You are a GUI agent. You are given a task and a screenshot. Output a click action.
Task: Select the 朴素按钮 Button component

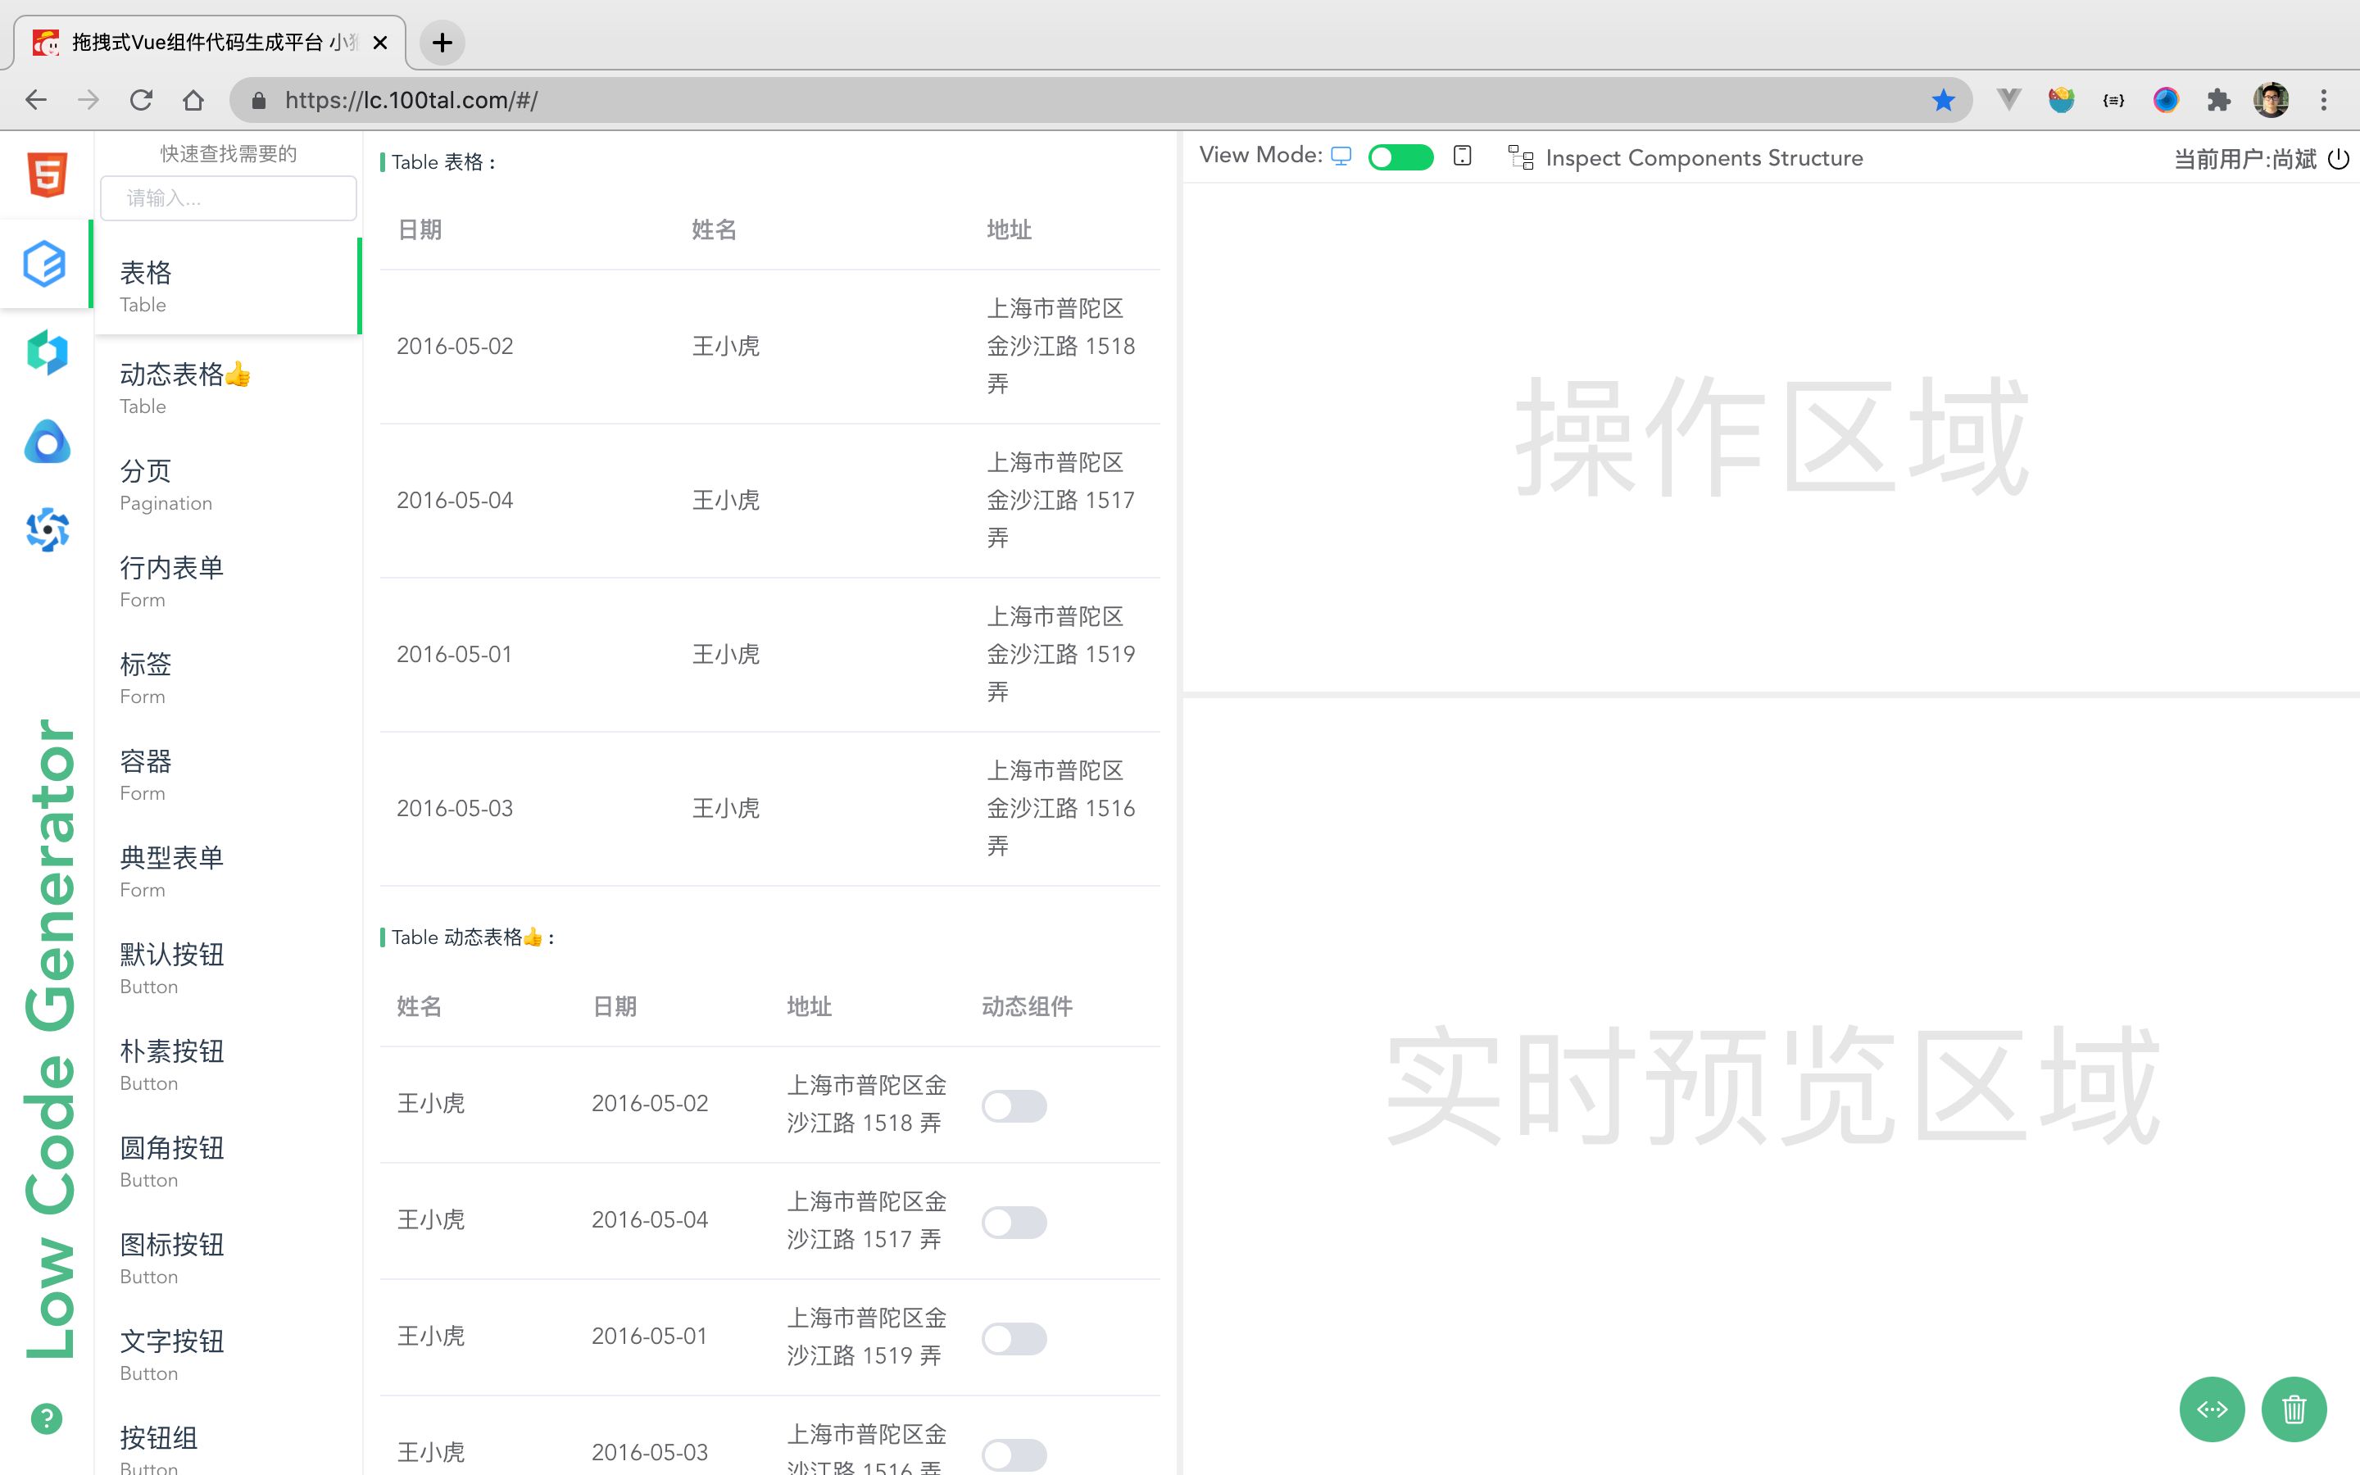click(227, 1064)
